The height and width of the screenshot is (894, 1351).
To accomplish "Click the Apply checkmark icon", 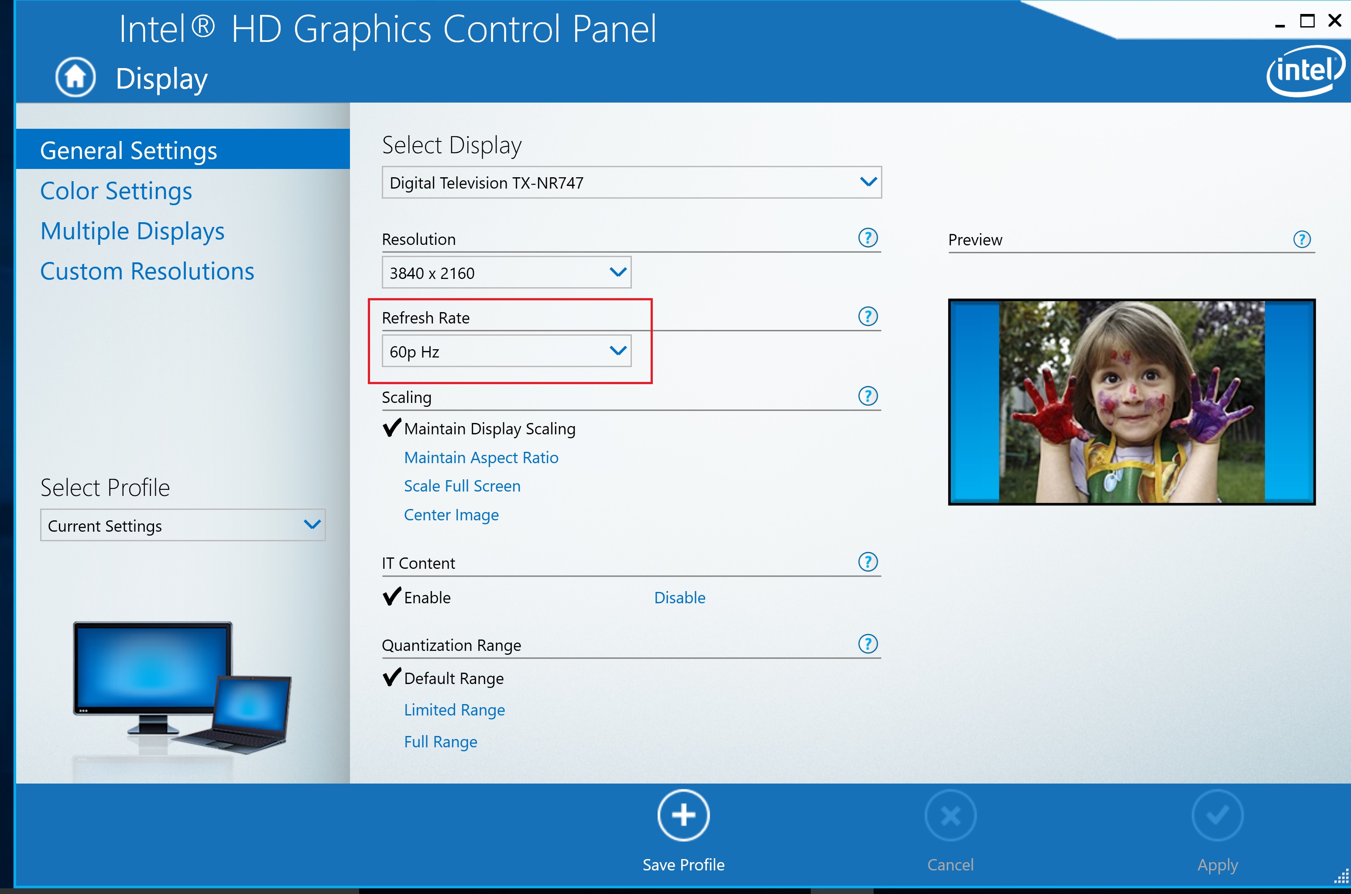I will (1217, 815).
